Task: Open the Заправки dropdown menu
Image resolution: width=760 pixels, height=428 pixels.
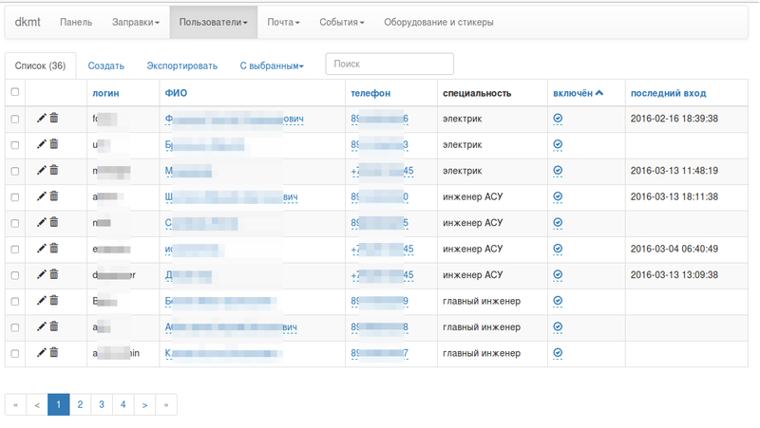Action: pyautogui.click(x=135, y=22)
